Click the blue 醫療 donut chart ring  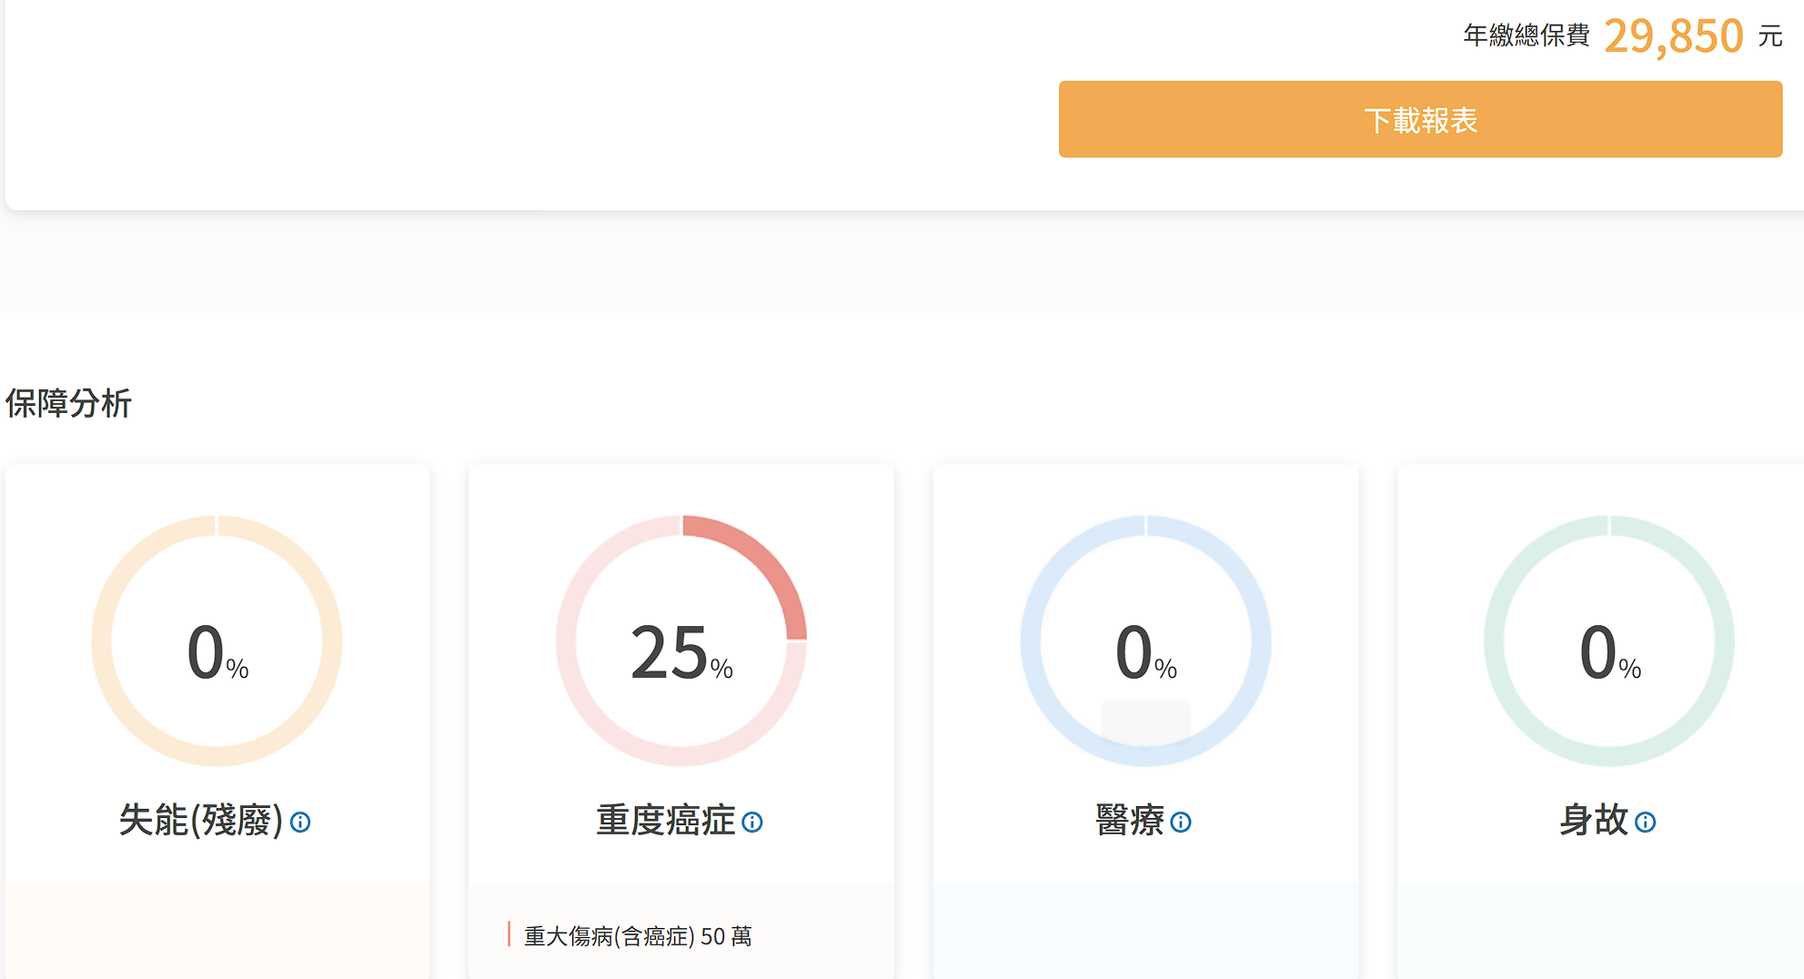click(x=1031, y=641)
